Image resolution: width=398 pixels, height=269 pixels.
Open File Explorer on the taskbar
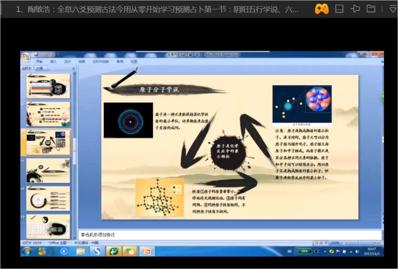click(x=81, y=251)
